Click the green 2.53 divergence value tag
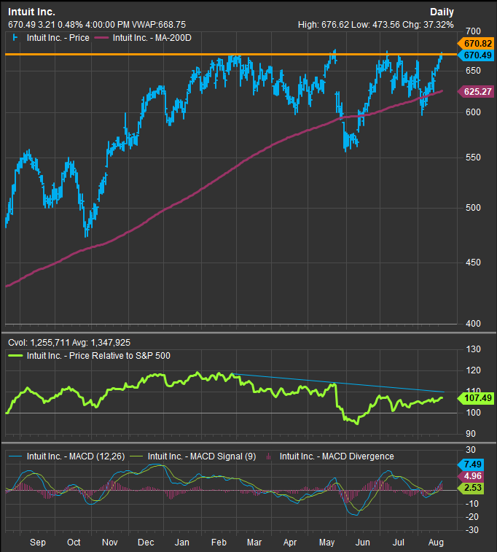The width and height of the screenshot is (497, 552). click(471, 488)
